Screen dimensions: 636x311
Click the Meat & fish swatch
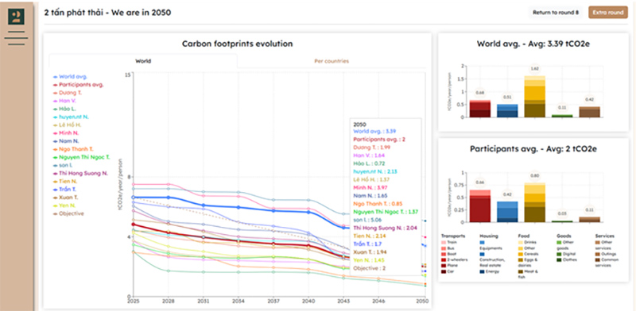click(521, 271)
